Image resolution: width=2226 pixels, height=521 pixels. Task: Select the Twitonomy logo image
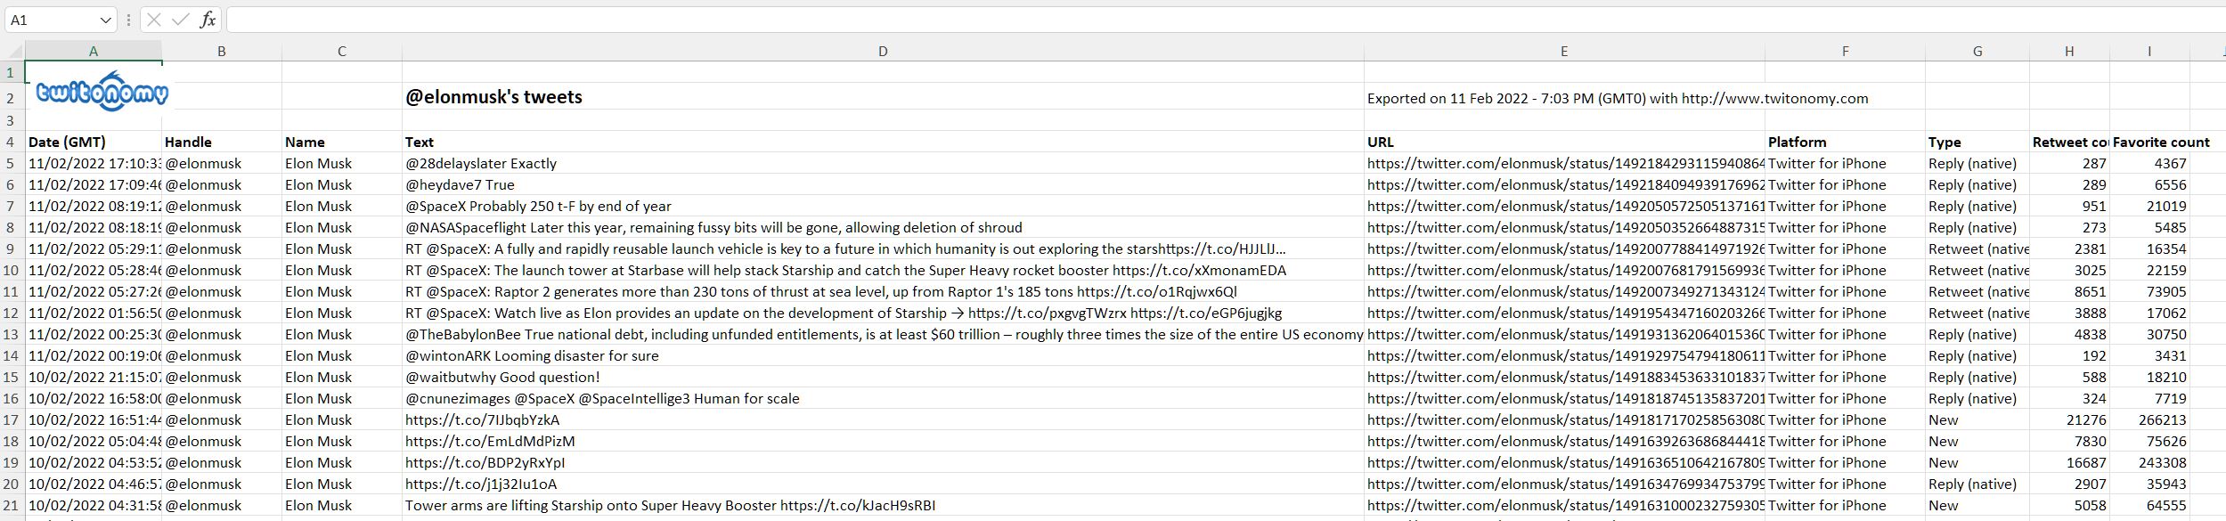point(102,92)
